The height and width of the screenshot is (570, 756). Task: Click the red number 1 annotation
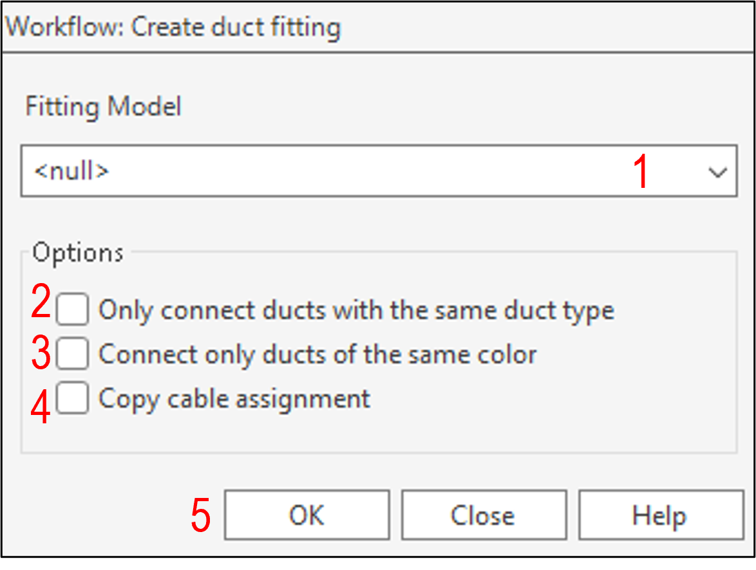point(639,172)
